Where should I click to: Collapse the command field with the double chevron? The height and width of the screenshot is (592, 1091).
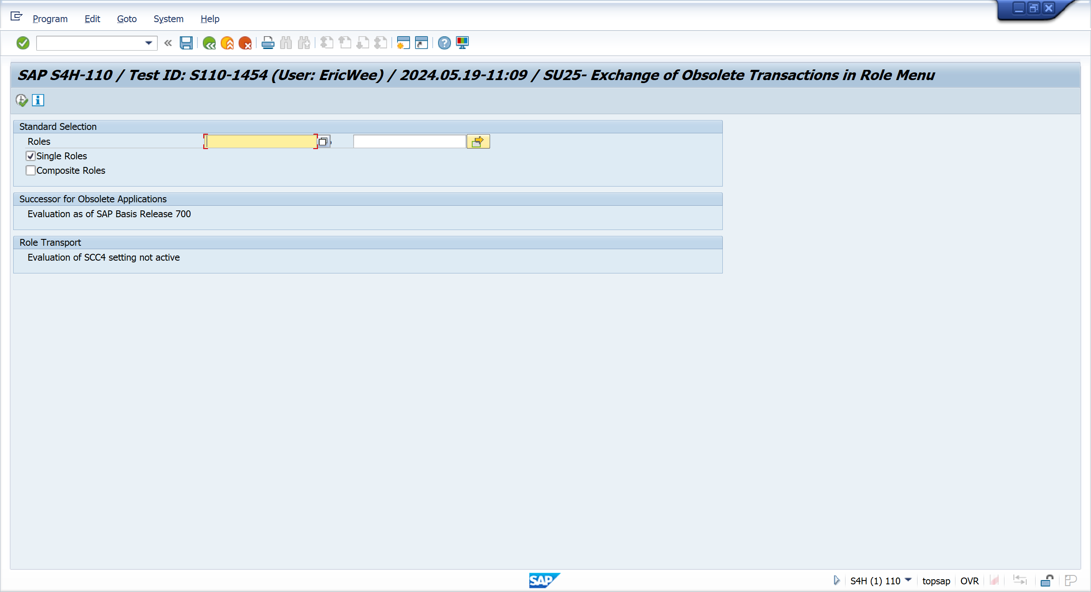(x=168, y=43)
